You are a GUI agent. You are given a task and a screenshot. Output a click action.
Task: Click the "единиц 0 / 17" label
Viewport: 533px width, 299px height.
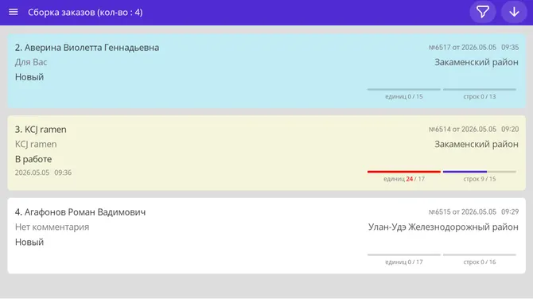[404, 262]
